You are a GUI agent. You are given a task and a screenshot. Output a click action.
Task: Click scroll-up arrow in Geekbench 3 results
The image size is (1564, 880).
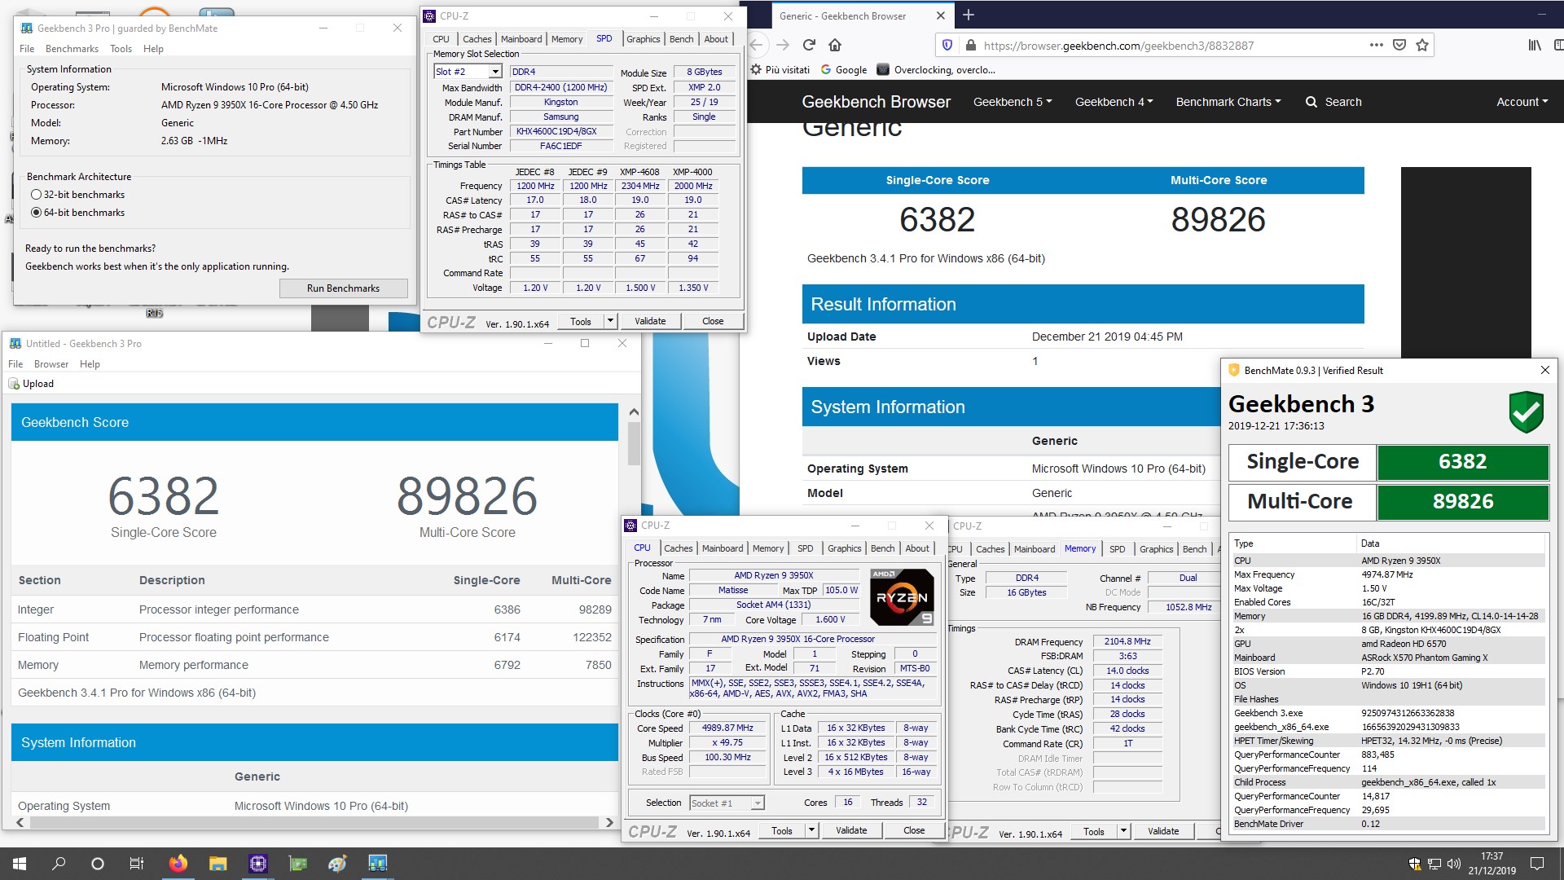[x=634, y=412]
